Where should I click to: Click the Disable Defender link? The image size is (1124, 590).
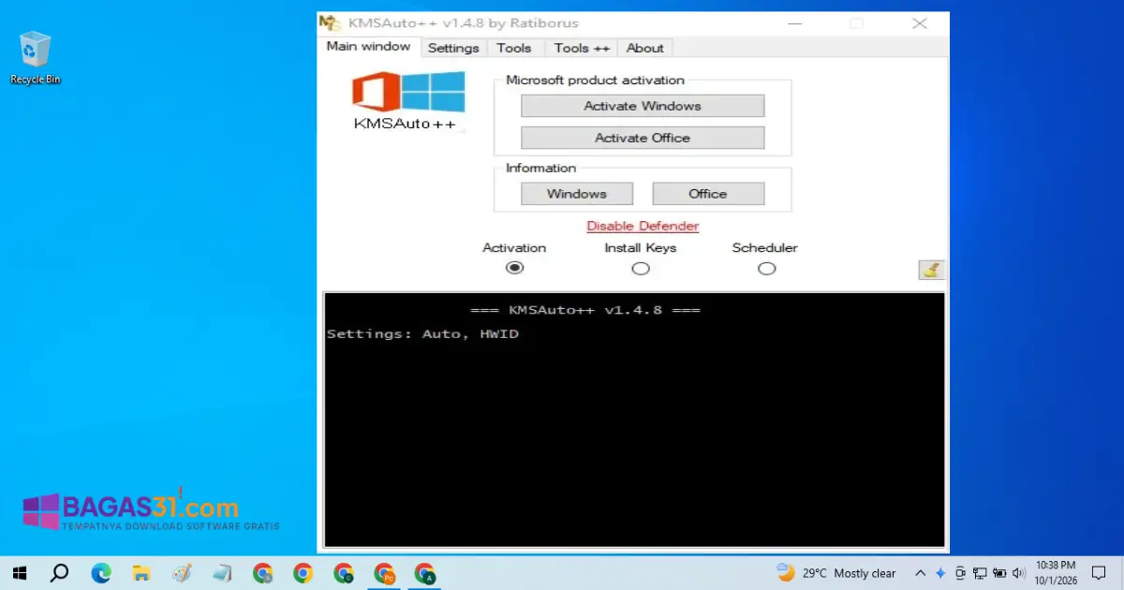643,226
